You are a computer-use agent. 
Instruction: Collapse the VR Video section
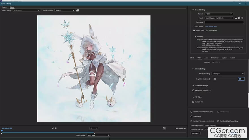pyautogui.click(x=193, y=97)
